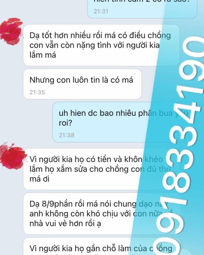Select the last message "Vì người kia họ gần chỗ làm"
204x255 pixels.
pos(102,246)
